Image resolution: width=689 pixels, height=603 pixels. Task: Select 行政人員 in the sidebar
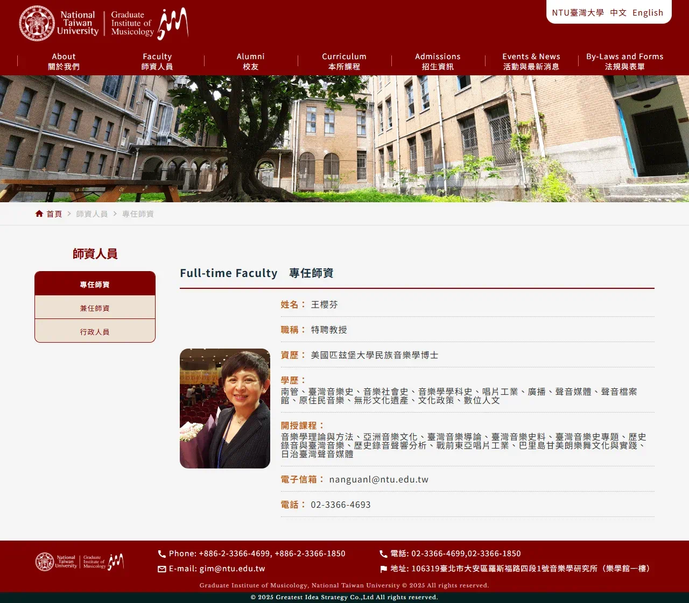pyautogui.click(x=95, y=331)
